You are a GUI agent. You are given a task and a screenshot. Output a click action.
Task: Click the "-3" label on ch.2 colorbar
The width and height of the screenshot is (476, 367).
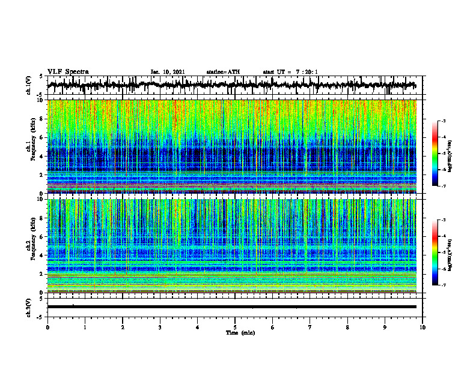coord(444,220)
